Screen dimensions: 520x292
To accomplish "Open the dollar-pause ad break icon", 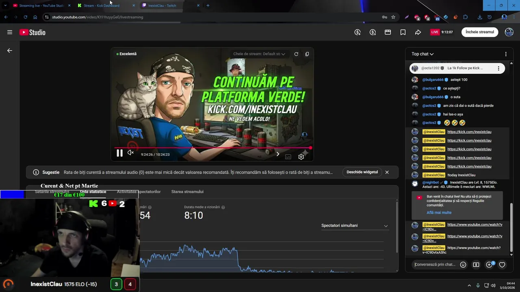I will 373,32.
